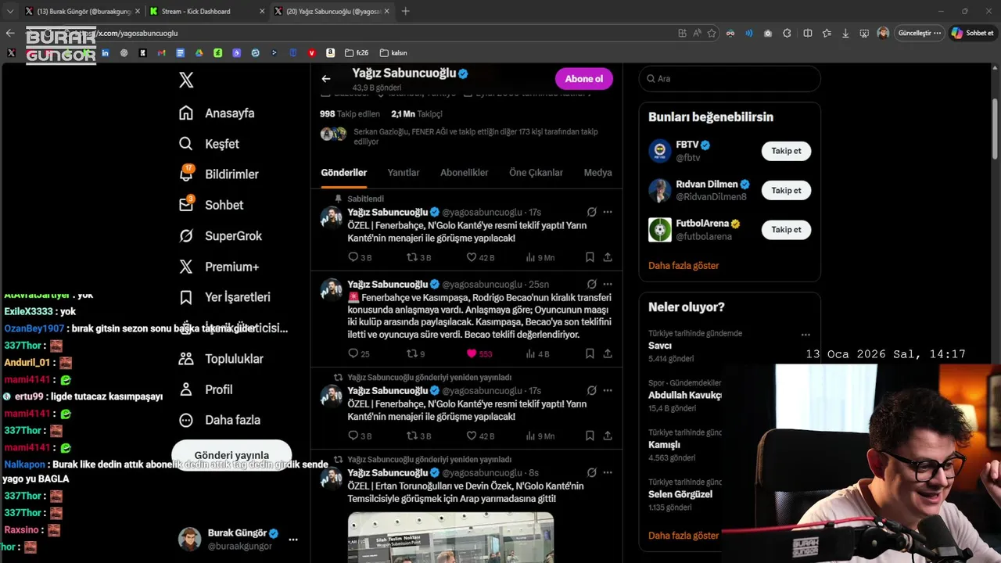The width and height of the screenshot is (1001, 563).
Task: Open Gmail bookmark in favorites bar
Action: click(x=161, y=53)
